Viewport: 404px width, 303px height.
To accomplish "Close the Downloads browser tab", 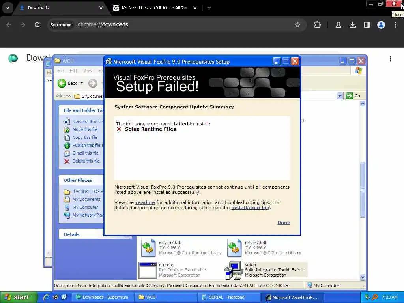I will point(101,8).
